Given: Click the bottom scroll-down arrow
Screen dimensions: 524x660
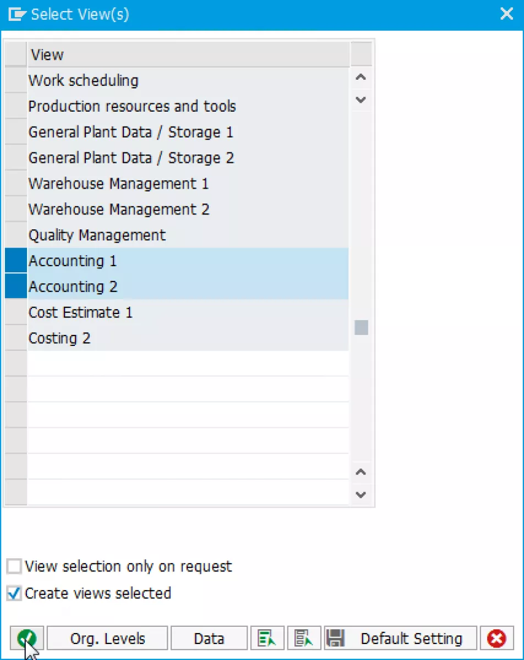Looking at the screenshot, I should [361, 494].
